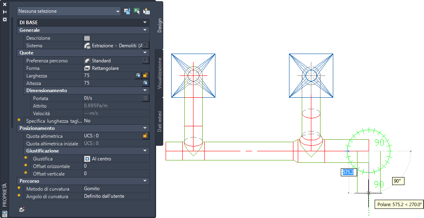Viewport: 424px width, 218px height.
Task: Switch to the Dati estesi tab
Action: [x=160, y=121]
